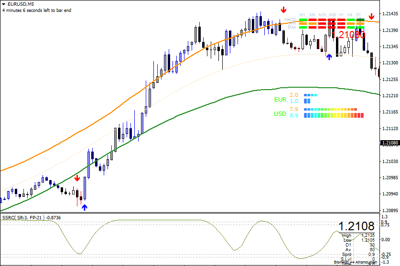Click the M1 timeframe label
This screenshot has width=400, height=266.
[303, 15]
